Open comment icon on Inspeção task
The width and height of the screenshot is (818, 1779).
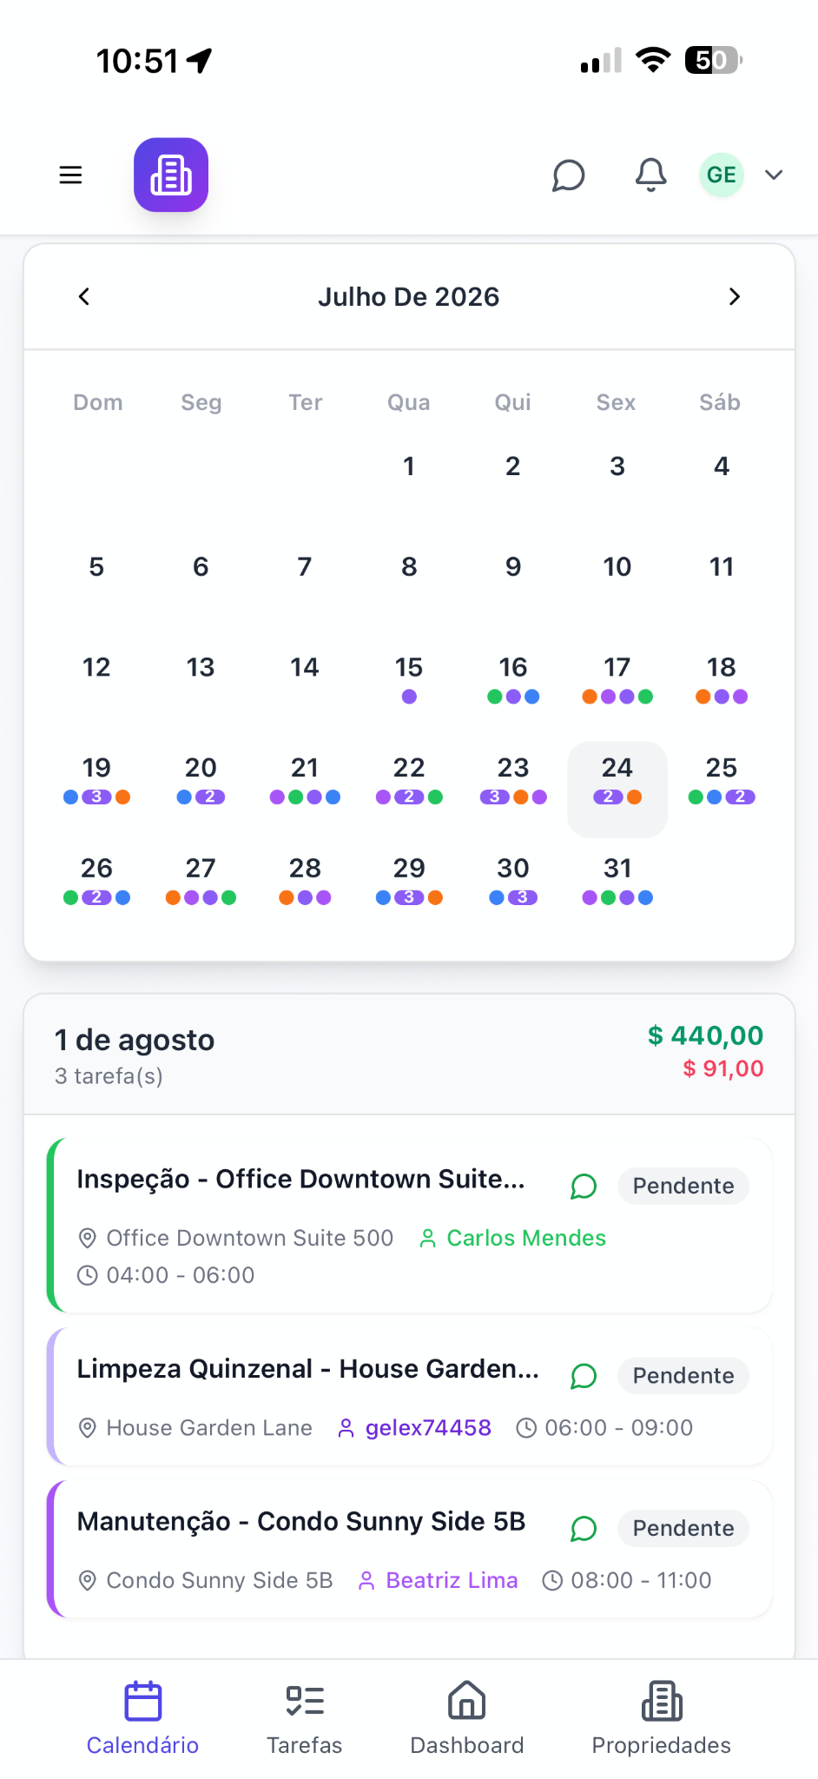point(584,1186)
